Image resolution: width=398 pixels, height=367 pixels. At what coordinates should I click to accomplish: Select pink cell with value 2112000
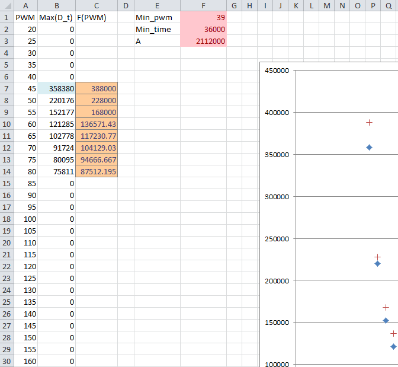(x=203, y=41)
